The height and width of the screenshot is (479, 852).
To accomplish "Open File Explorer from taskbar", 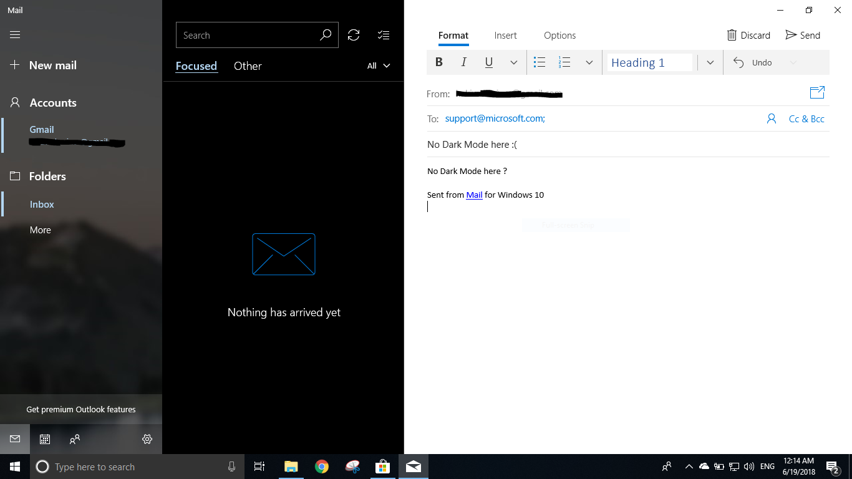I will 291,467.
